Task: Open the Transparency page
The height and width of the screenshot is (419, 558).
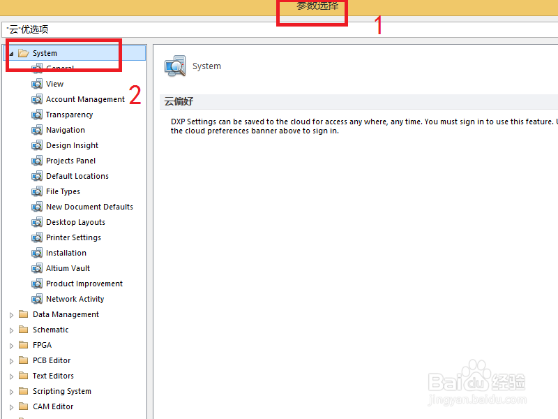Action: tap(69, 115)
